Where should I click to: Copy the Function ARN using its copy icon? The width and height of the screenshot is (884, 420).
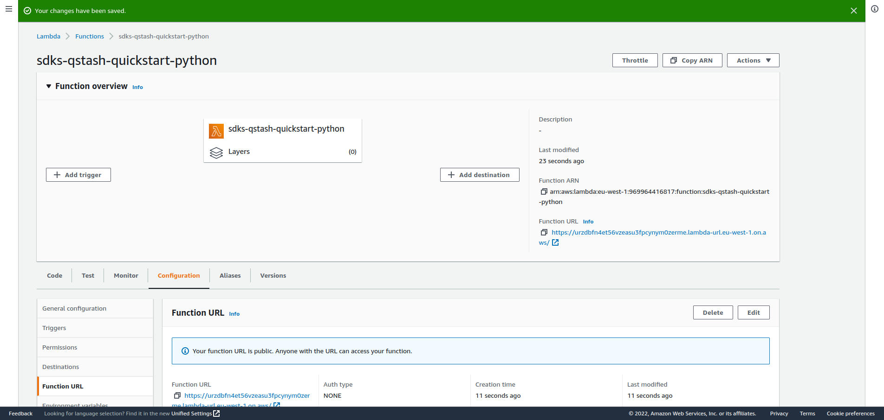(x=544, y=191)
